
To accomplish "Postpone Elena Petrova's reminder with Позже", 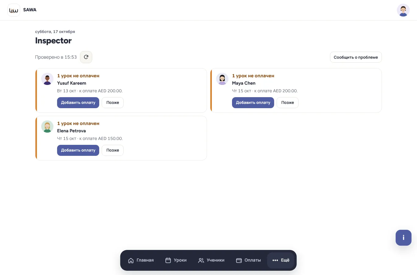I will click(113, 150).
